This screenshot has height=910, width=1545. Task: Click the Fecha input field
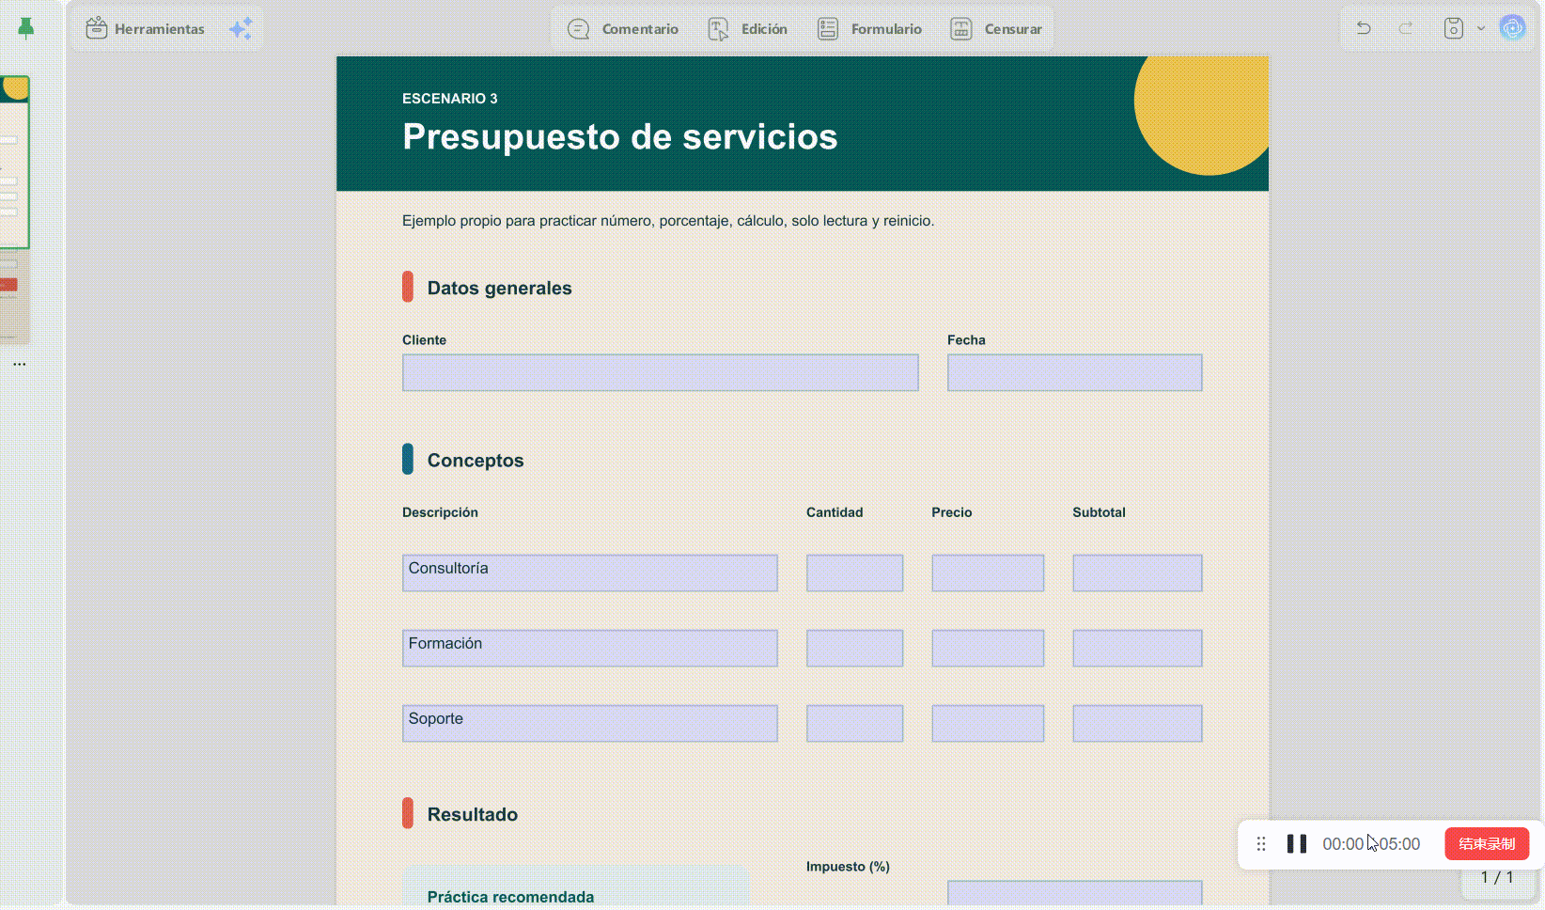1075,372
